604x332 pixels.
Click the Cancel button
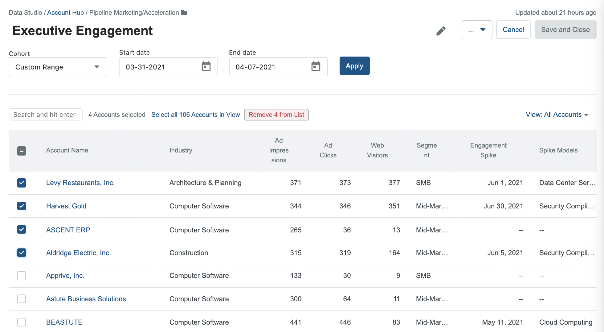[513, 30]
